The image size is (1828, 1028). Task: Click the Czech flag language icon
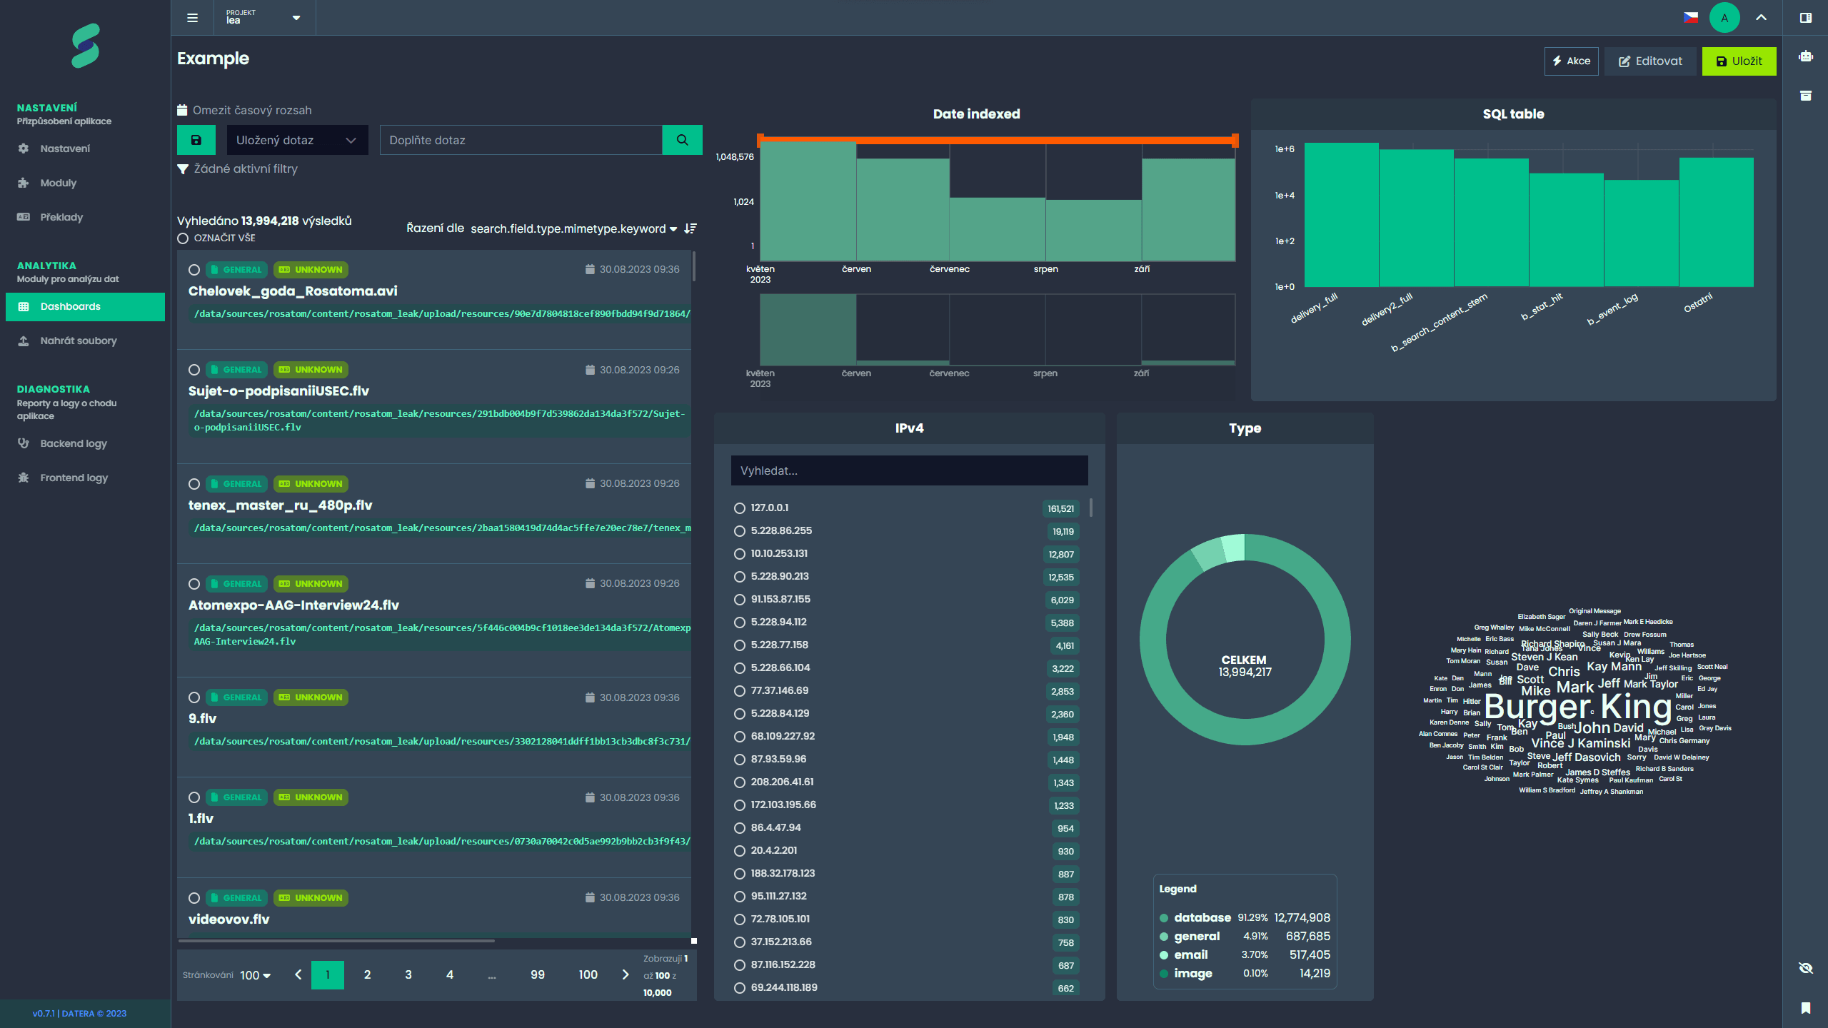pyautogui.click(x=1691, y=18)
